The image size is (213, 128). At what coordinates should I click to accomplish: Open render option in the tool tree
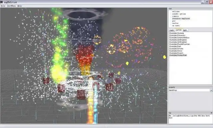pos(179,14)
